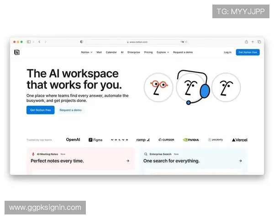
Task: Open the Mail nav item
Action: pos(99,52)
